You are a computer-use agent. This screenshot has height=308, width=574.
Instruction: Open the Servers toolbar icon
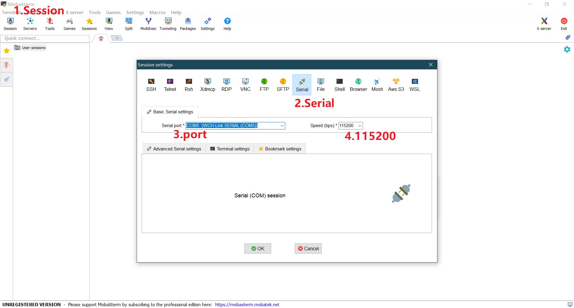[x=30, y=24]
